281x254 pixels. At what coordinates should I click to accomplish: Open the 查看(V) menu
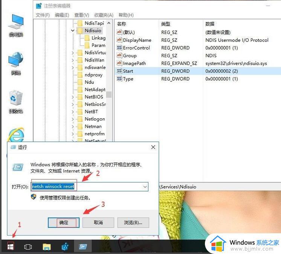coord(82,15)
